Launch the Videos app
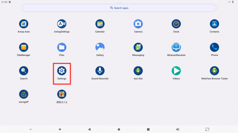The height and width of the screenshot is (133, 238). click(176, 71)
